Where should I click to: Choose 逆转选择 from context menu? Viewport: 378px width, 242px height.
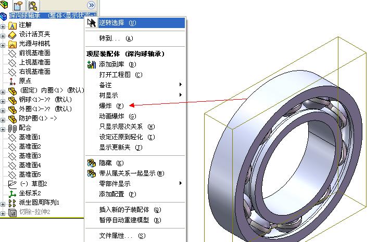pyautogui.click(x=135, y=23)
